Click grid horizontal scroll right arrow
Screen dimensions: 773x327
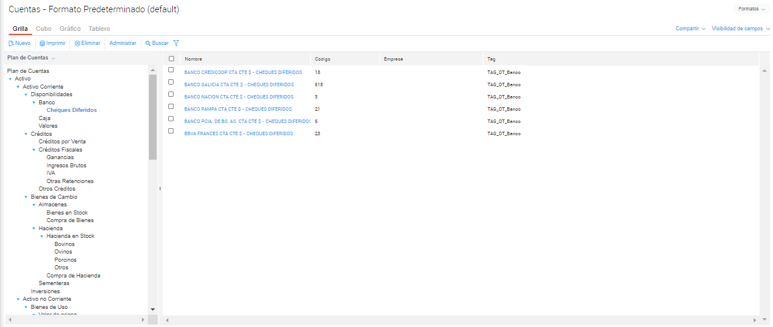click(755, 320)
